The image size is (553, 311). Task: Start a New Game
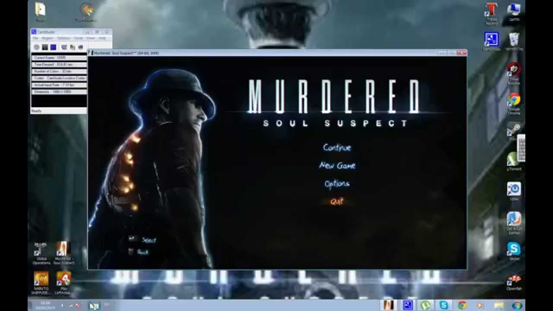(337, 165)
